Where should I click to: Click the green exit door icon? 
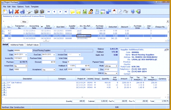pyautogui.click(x=138, y=12)
